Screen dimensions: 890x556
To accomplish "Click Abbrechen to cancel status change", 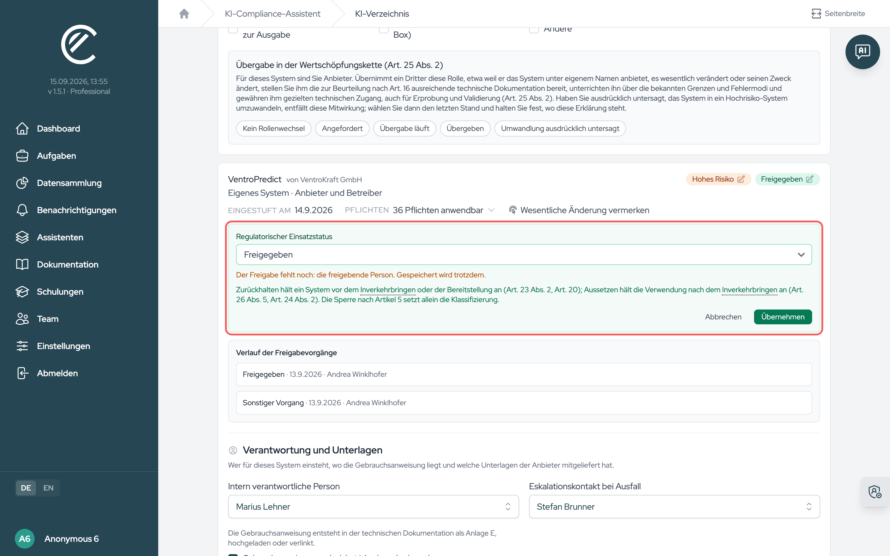I will (723, 317).
